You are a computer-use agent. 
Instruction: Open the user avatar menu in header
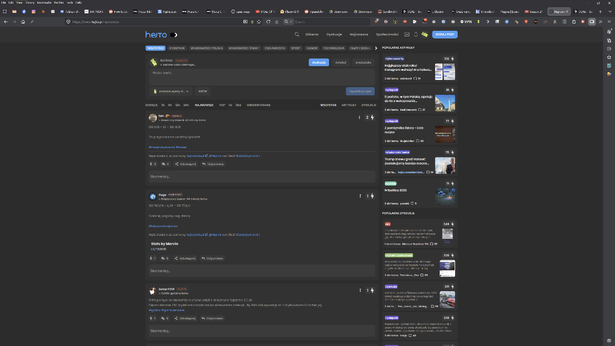pyautogui.click(x=424, y=34)
